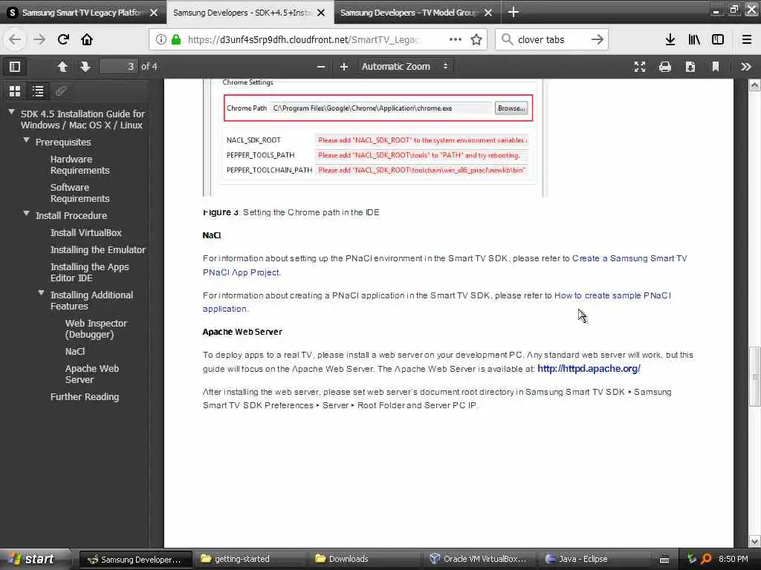The width and height of the screenshot is (761, 570).
Task: Zoom in the PDF document
Action: (343, 66)
